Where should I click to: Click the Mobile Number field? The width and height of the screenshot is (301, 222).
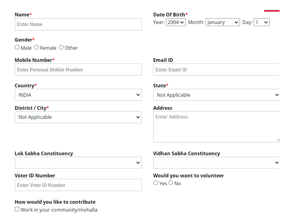tap(78, 69)
